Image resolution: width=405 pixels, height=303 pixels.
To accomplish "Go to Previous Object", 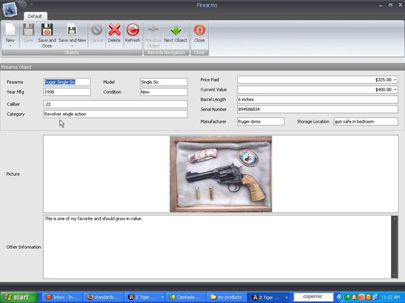I will pos(153,36).
